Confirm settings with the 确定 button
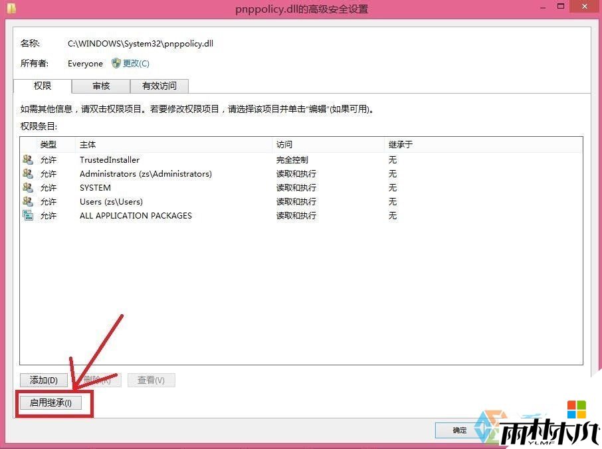This screenshot has width=602, height=449. 458,430
